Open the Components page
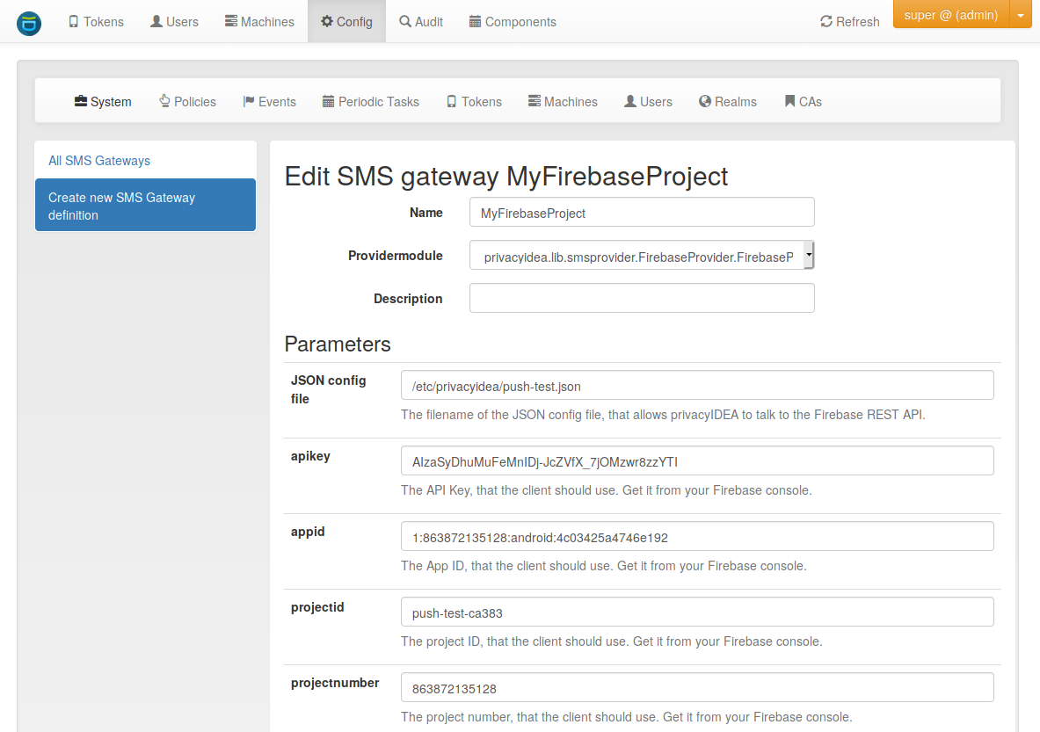Viewport: 1040px width, 732px height. coord(513,22)
